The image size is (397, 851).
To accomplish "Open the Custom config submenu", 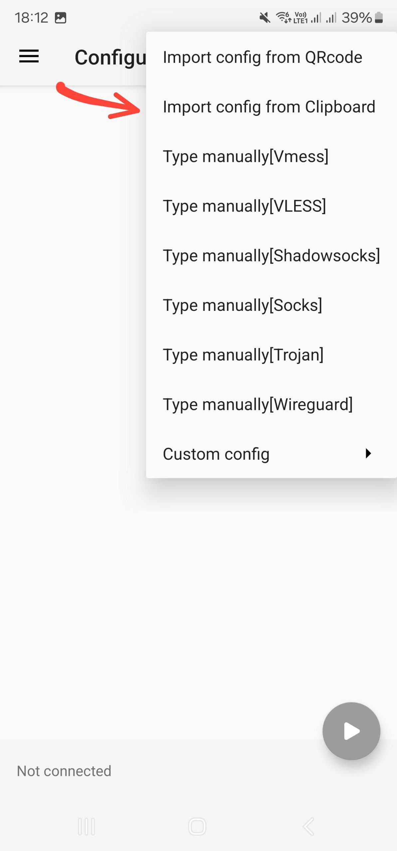I will point(216,454).
